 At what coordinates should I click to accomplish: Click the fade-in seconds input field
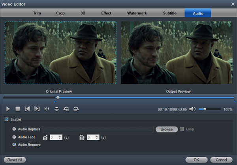pyautogui.click(x=54, y=137)
